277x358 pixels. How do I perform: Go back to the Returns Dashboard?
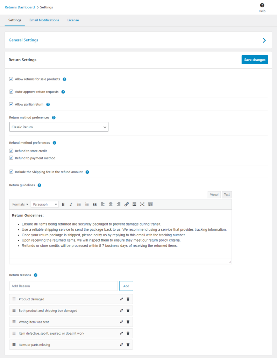(x=20, y=7)
